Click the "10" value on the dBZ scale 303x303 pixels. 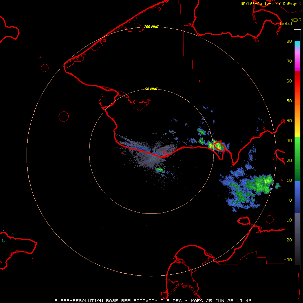pyautogui.click(x=289, y=180)
